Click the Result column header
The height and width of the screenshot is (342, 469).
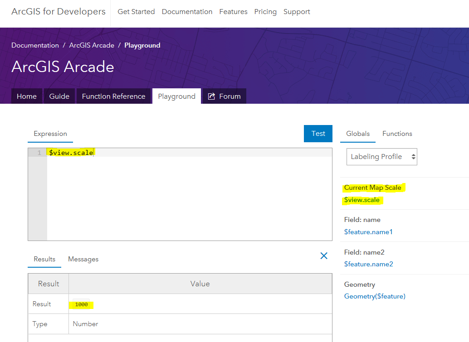pyautogui.click(x=49, y=284)
